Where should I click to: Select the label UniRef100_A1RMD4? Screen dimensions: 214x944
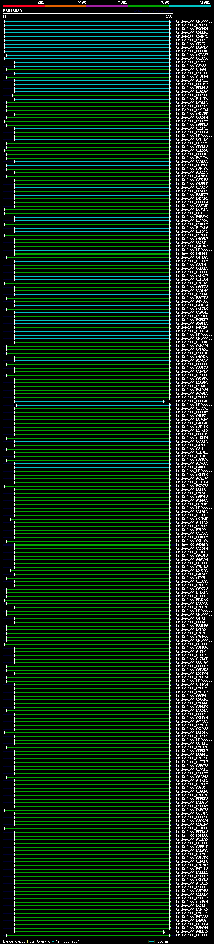(192, 438)
